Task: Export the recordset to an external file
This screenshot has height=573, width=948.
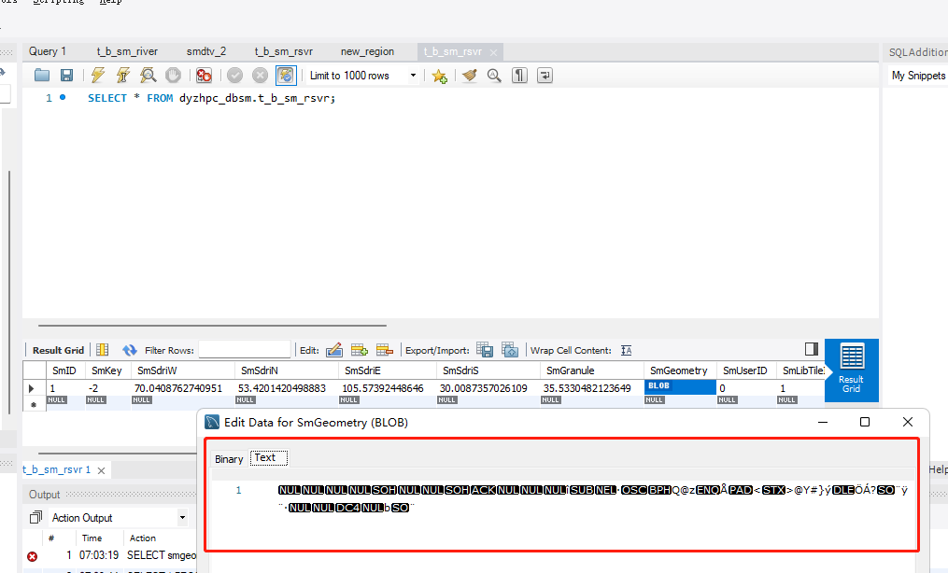Action: [x=485, y=350]
